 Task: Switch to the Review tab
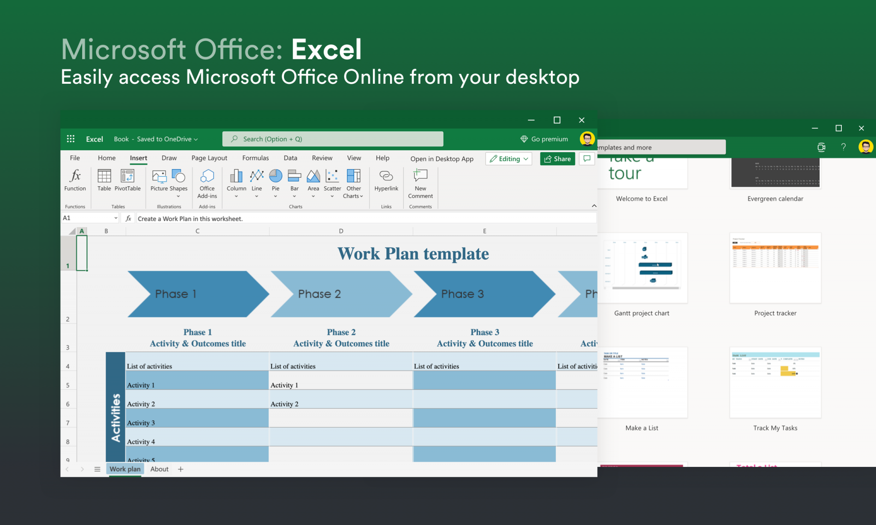tap(322, 158)
